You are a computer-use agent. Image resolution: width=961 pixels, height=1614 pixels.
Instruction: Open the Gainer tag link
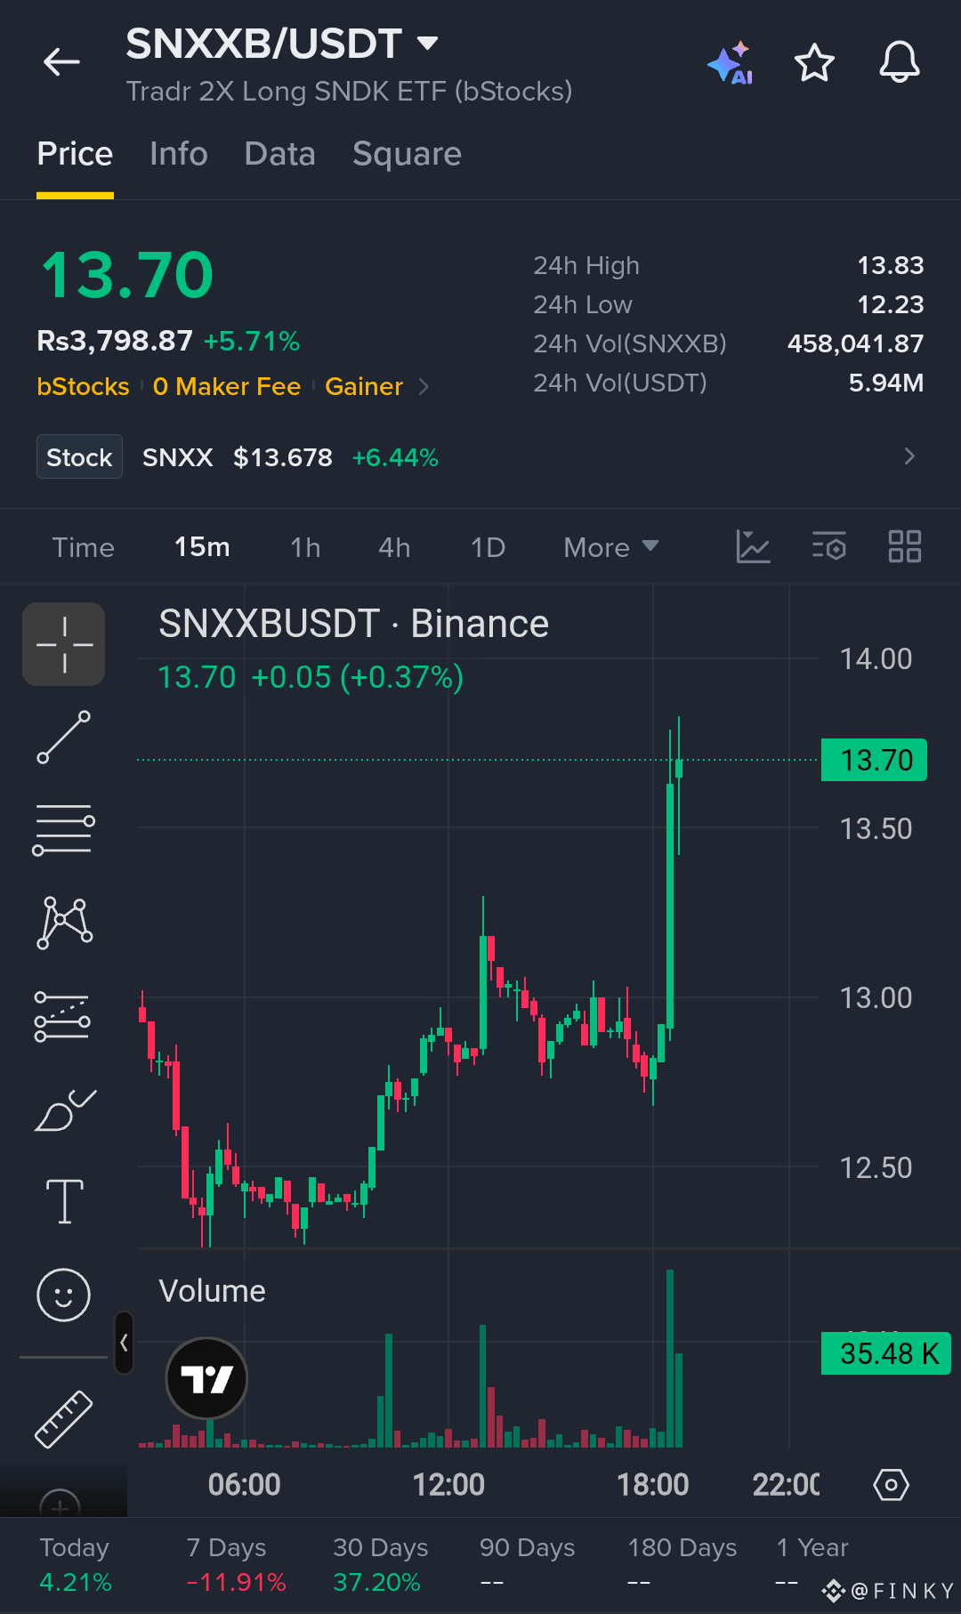364,386
